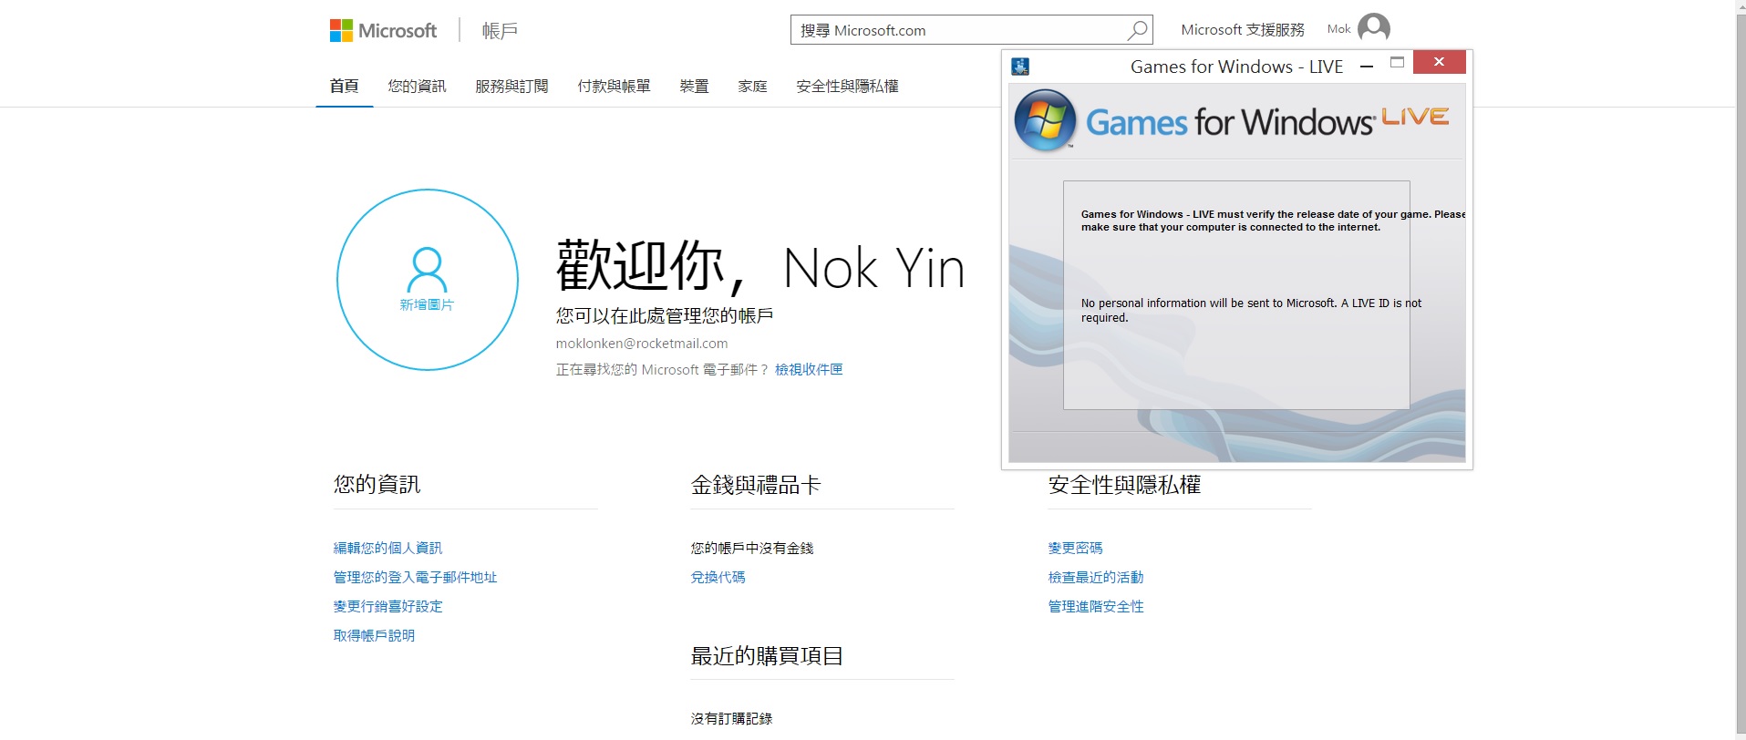Click the 兌換代碼 link
Viewport: 1746px width, 740px height.
718,577
